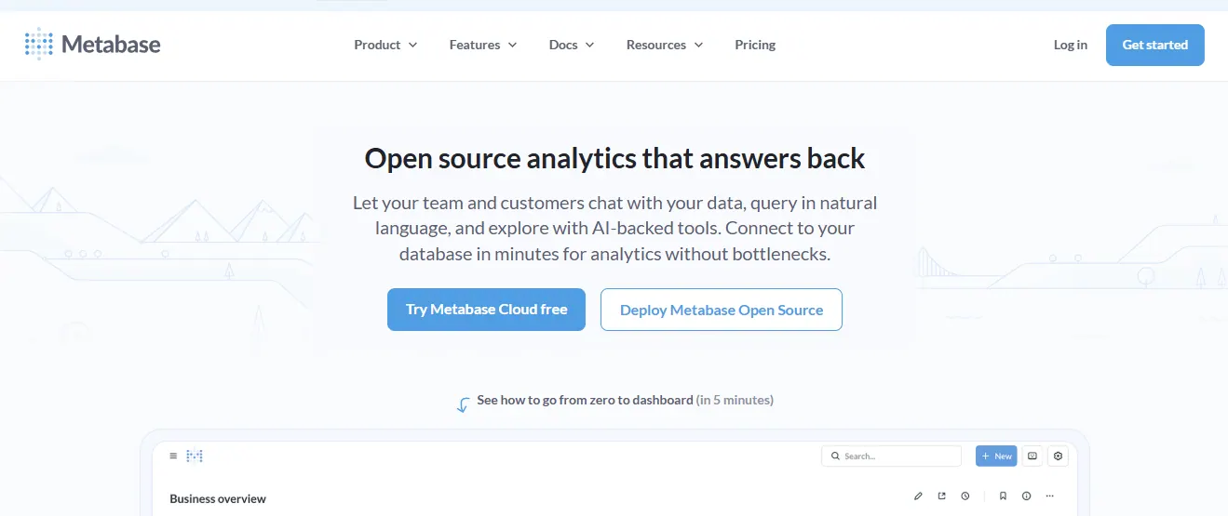Open the Docs dropdown in the navigation
Screen dimensions: 1228x516
571,45
